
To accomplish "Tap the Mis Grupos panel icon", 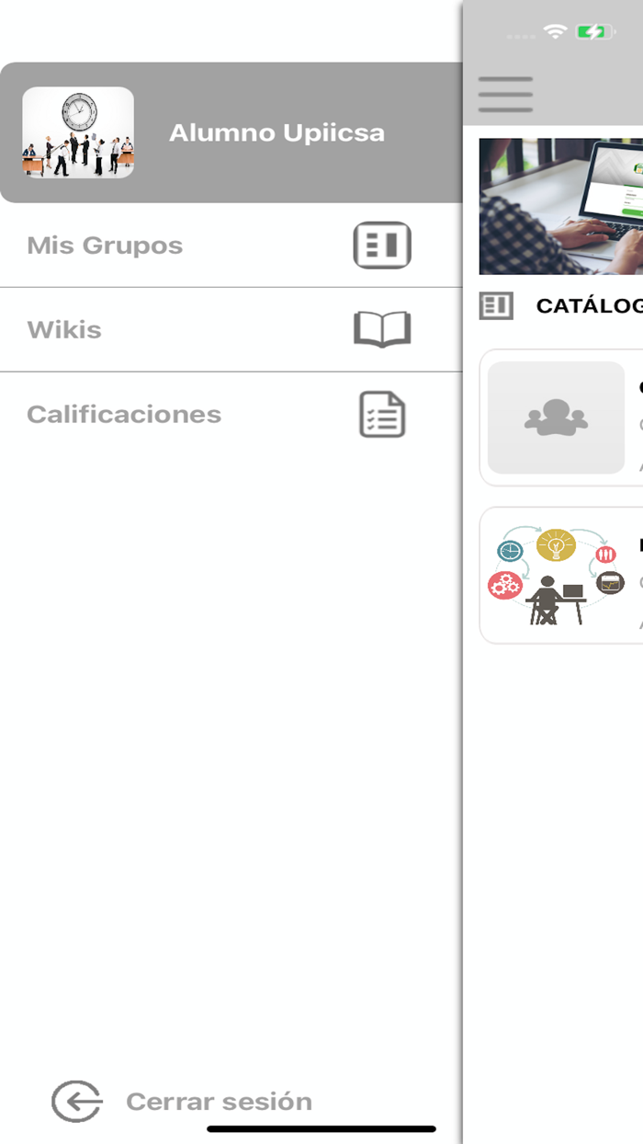I will (x=382, y=246).
